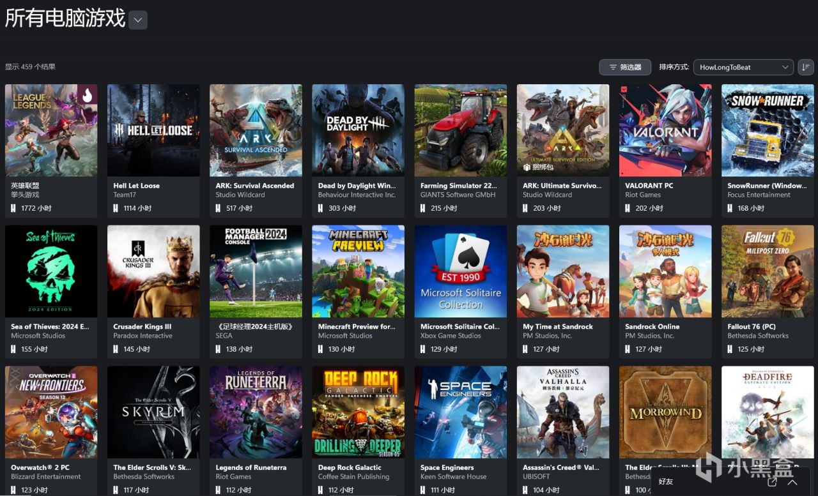Click the playtime text "215 小时"
The height and width of the screenshot is (496, 818).
tap(444, 208)
